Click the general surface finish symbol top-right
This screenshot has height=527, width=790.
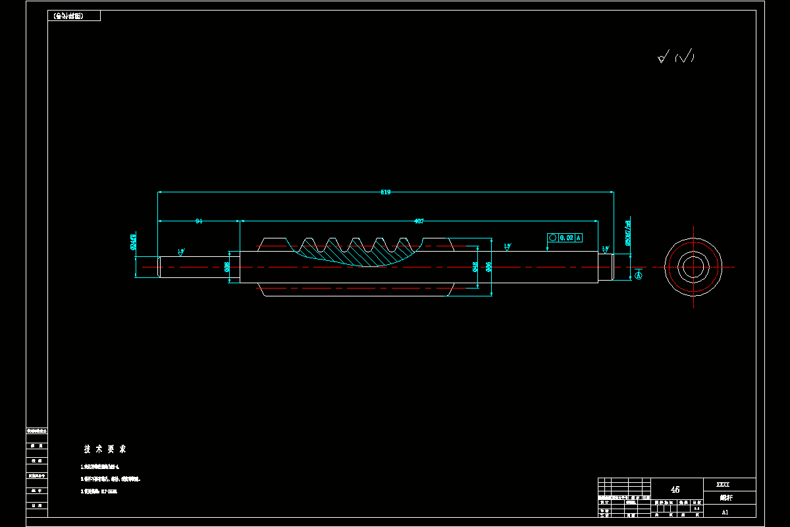[x=676, y=57]
